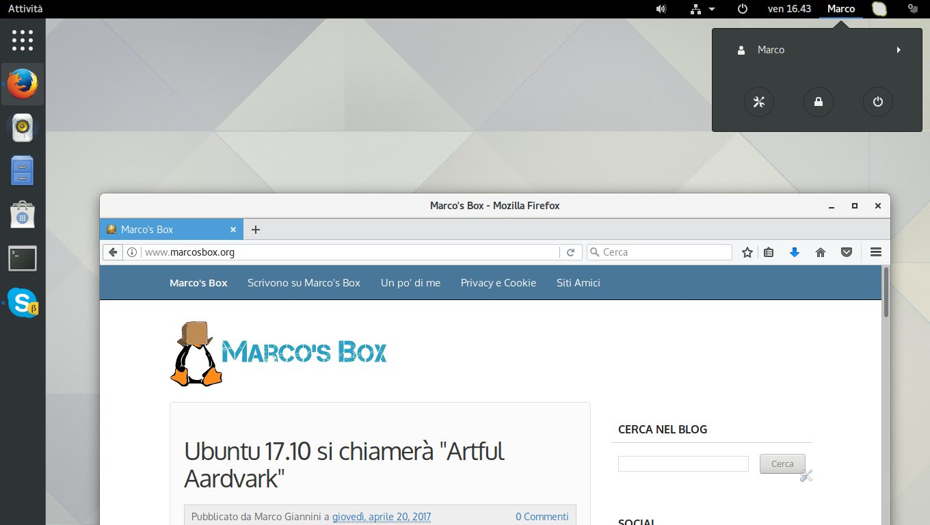Open the Files cabinet icon in dock
This screenshot has height=525, width=930.
point(23,171)
